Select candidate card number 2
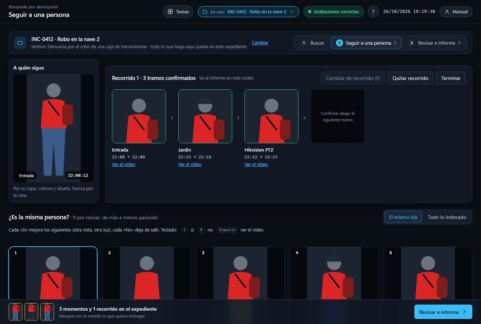481x324 pixels. (x=147, y=273)
